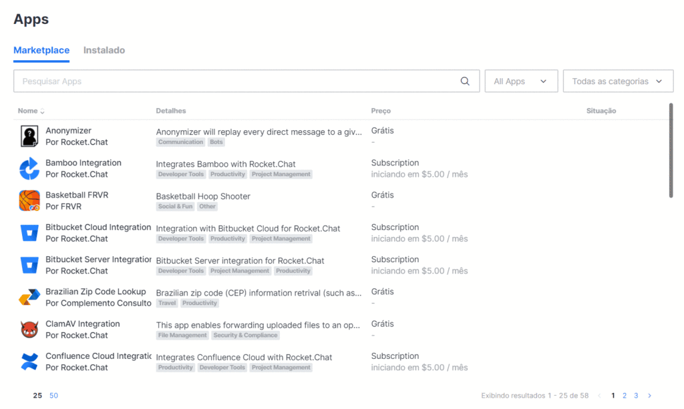
Task: Click the Bitbucket Cloud Integration icon
Action: (29, 233)
